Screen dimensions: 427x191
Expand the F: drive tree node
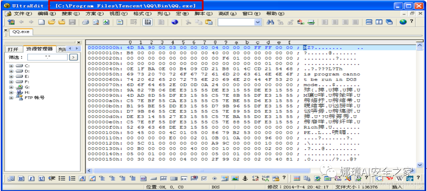click(x=11, y=82)
